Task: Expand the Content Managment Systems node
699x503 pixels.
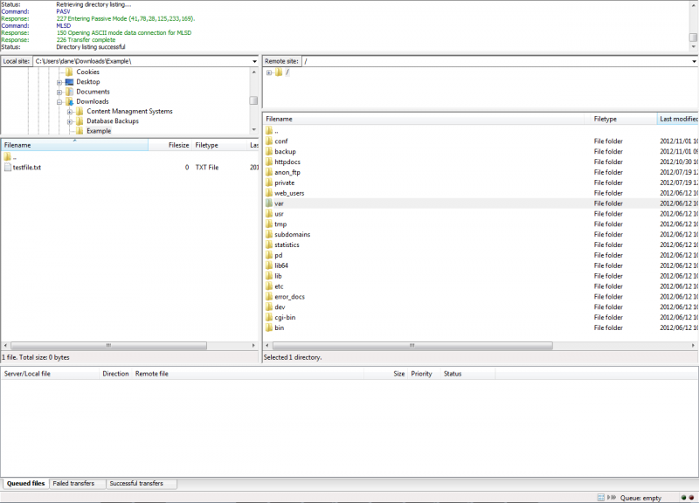Action: pos(70,112)
